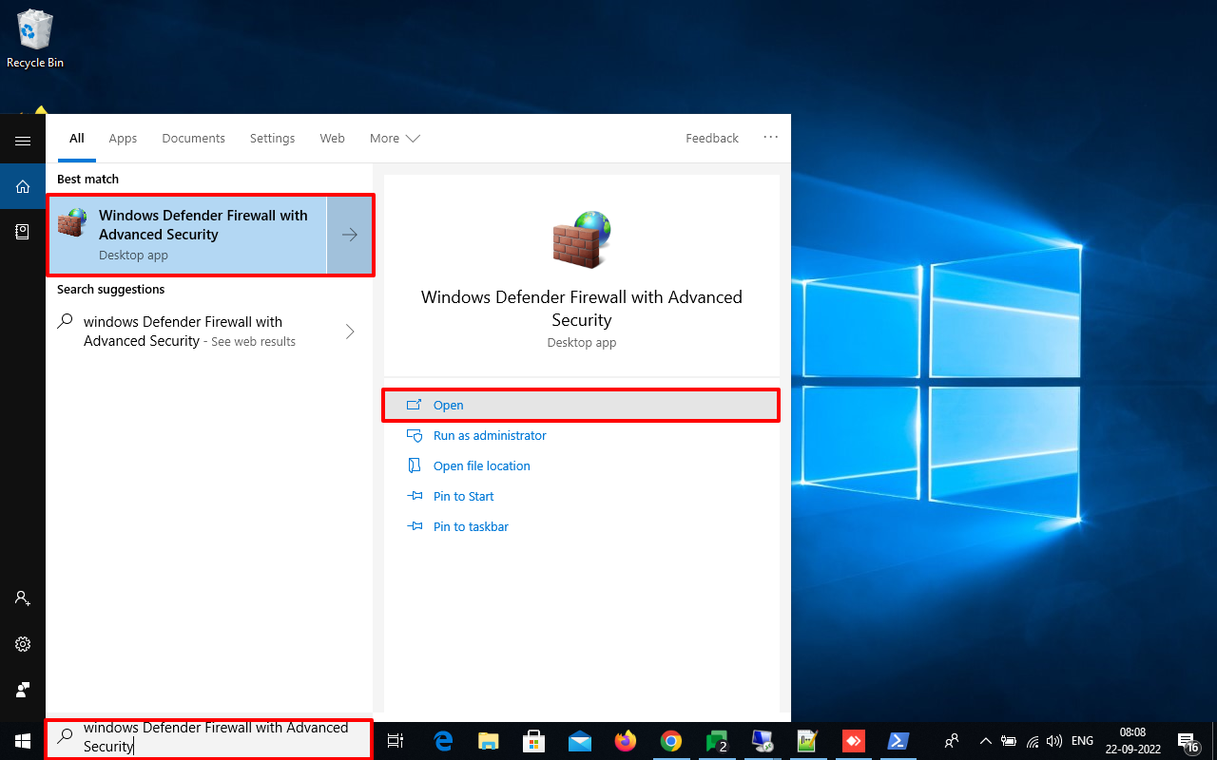
Task: Open the computer monitor app on taskbar
Action: [763, 741]
